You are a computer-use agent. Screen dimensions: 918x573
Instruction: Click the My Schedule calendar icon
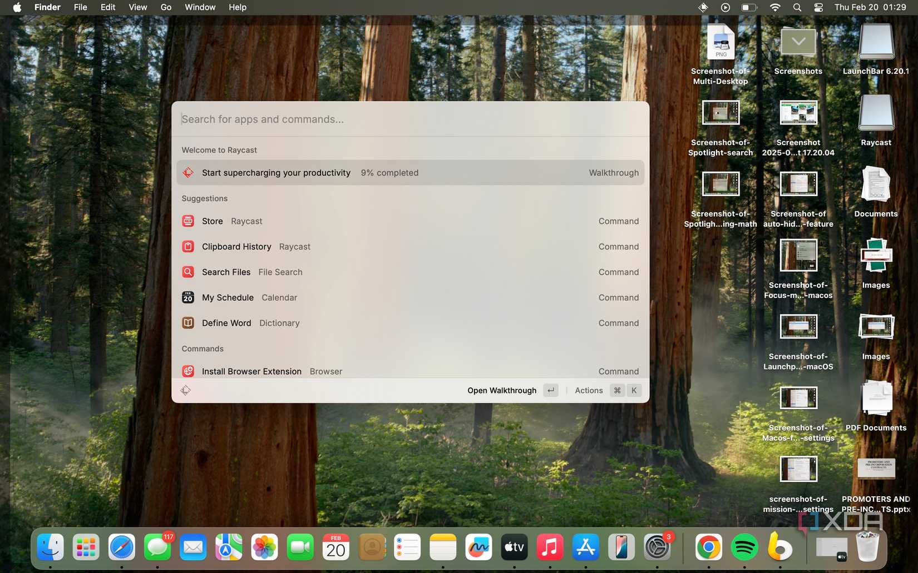point(187,297)
